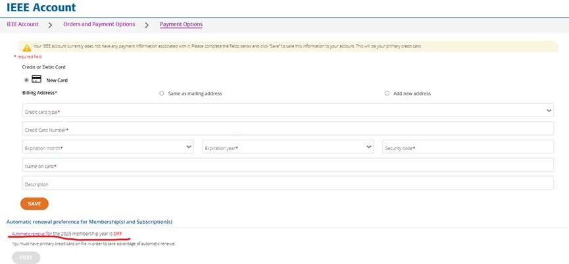Click the required field note
569x264 pixels.
click(28, 57)
